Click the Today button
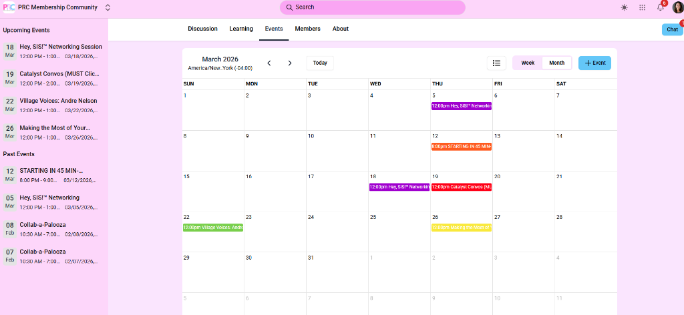The image size is (684, 315). pyautogui.click(x=320, y=63)
